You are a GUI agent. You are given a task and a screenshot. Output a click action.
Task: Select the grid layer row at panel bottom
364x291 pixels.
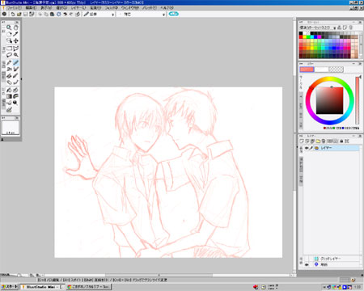[x=332, y=259]
